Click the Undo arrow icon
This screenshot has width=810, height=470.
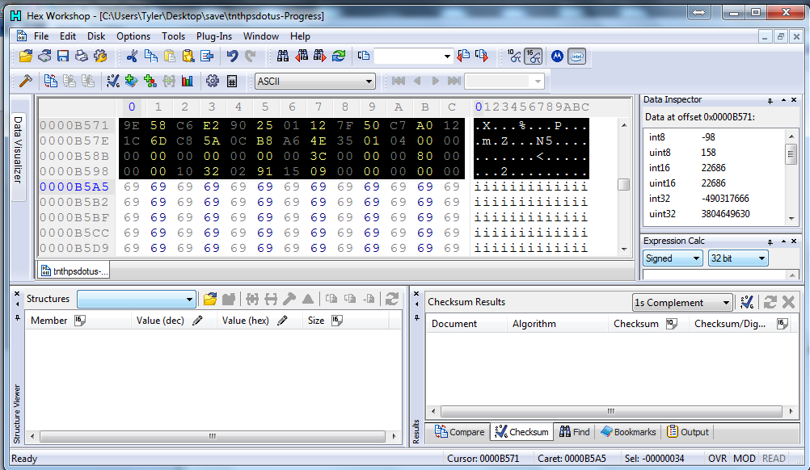click(x=232, y=57)
